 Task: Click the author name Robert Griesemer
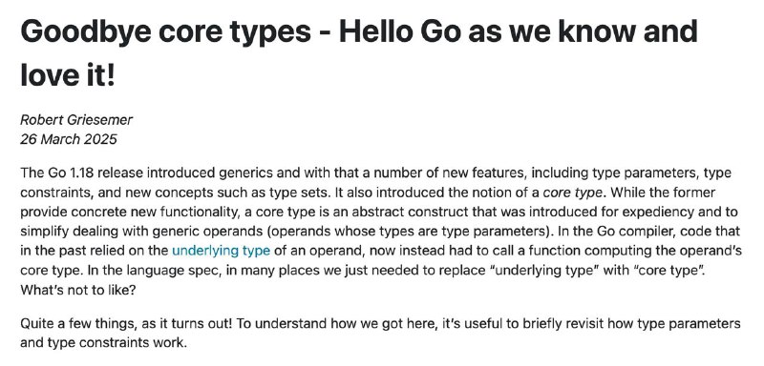(76, 120)
